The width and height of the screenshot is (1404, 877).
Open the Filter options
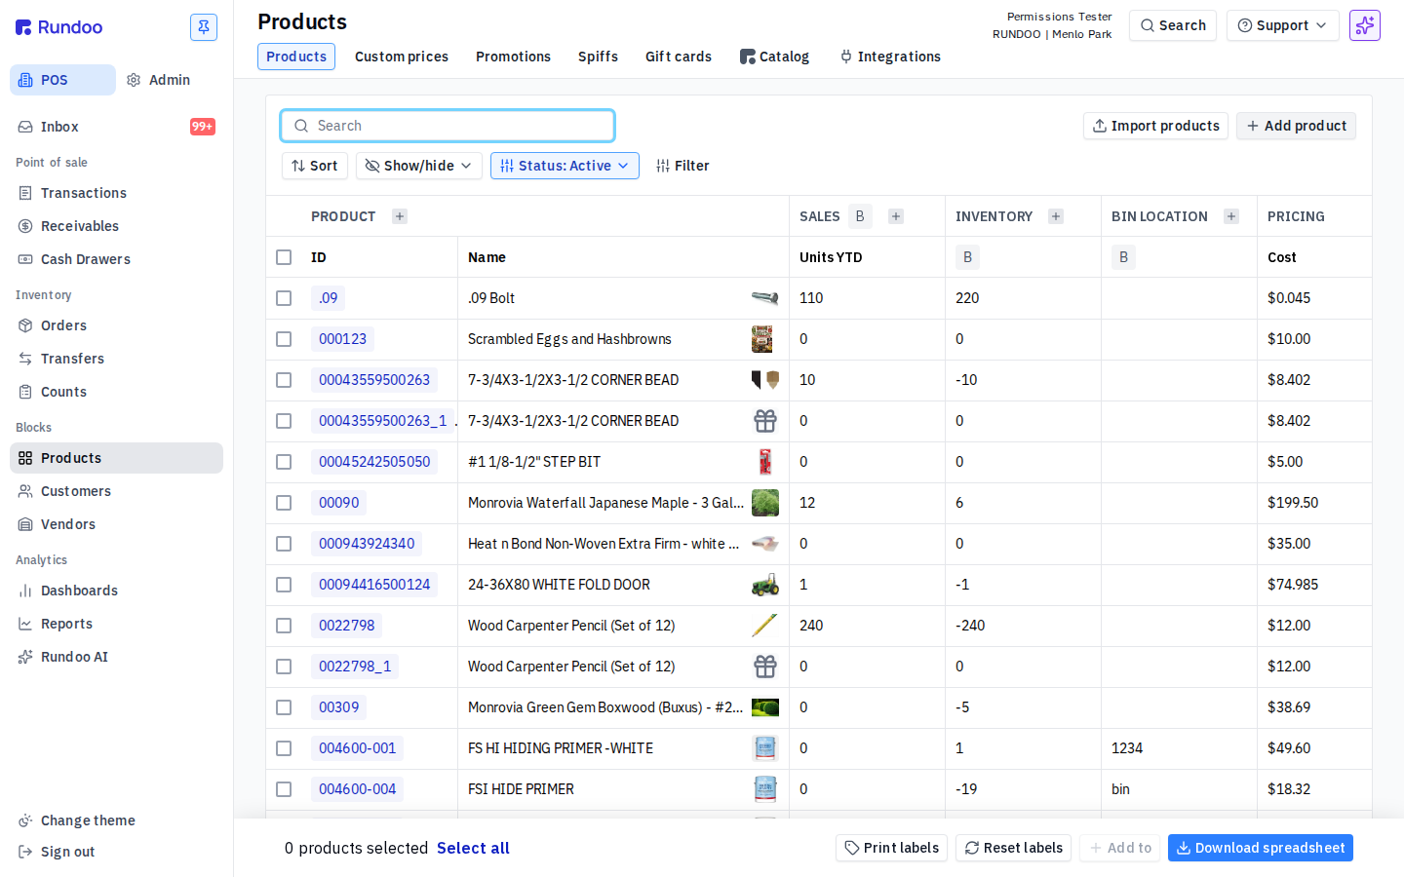tap(682, 166)
